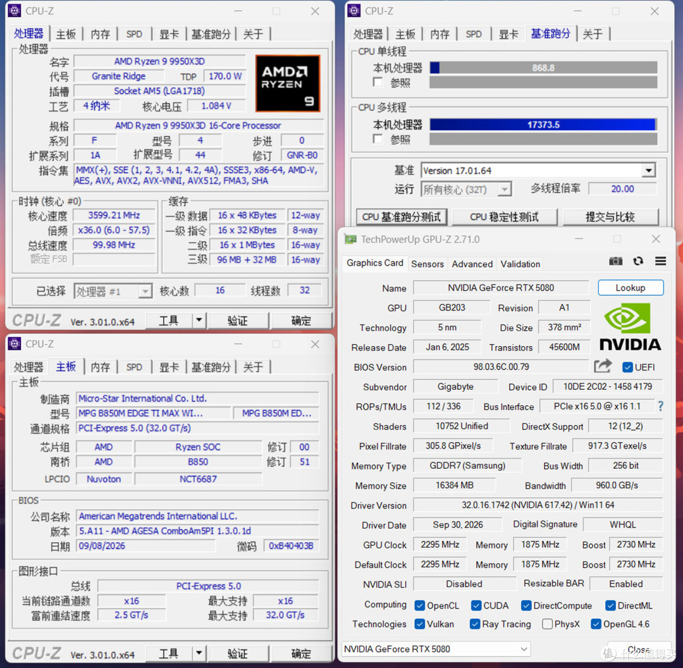Toggle the Vulkan checkbox

point(419,624)
